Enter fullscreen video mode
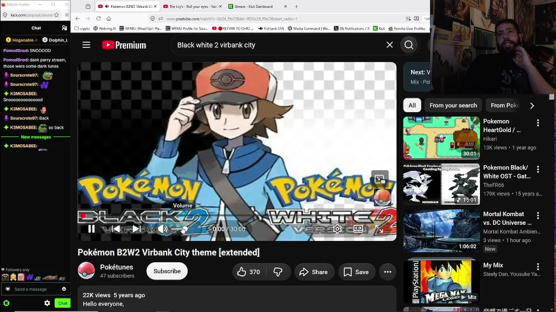 [379, 229]
